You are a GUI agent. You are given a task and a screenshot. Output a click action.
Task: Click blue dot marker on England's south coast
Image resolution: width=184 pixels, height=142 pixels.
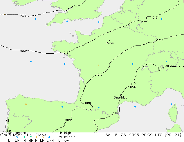tap(67, 21)
